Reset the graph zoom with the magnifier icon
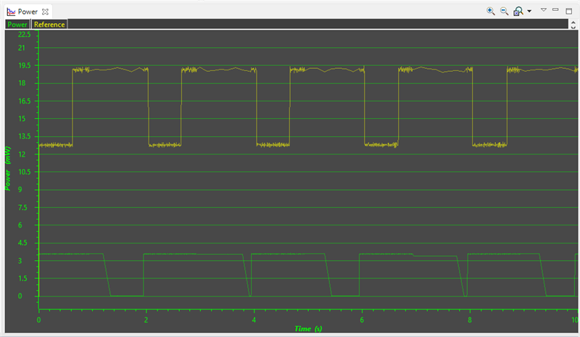 [x=518, y=11]
